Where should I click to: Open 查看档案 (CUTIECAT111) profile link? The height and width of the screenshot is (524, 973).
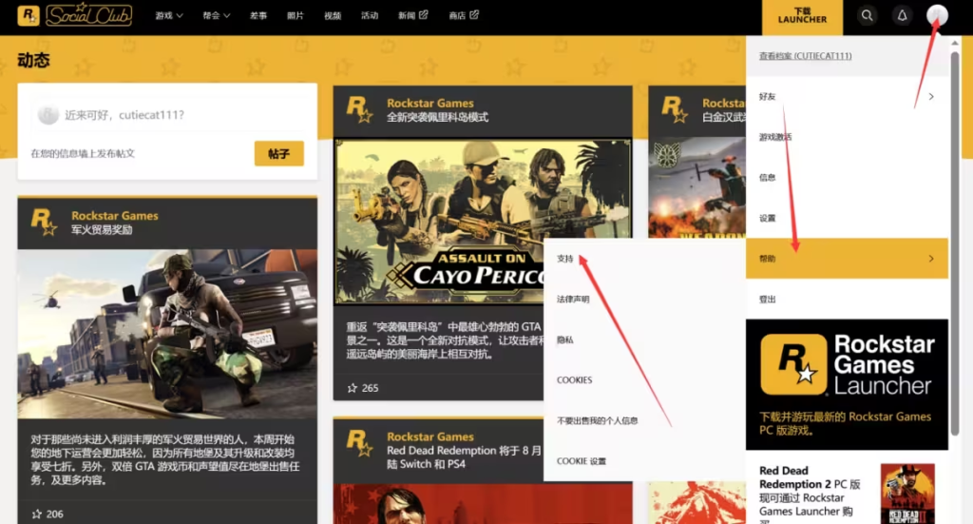tap(805, 56)
